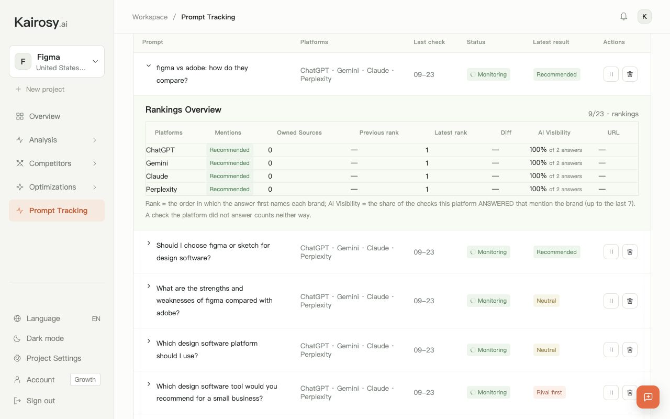This screenshot has width=670, height=419.
Task: Click the Overview grid icon
Action: point(20,116)
